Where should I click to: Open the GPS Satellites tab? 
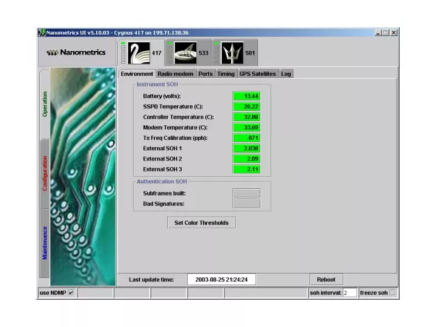[x=257, y=74]
